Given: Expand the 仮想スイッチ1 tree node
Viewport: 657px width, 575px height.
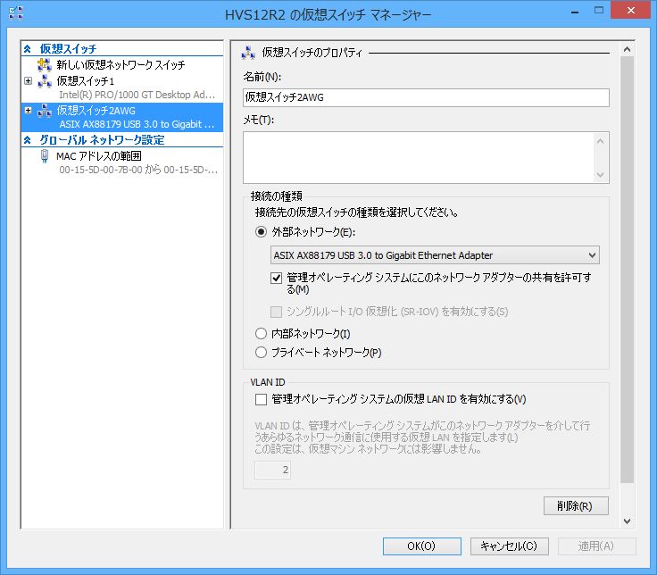Looking at the screenshot, I should 29,81.
